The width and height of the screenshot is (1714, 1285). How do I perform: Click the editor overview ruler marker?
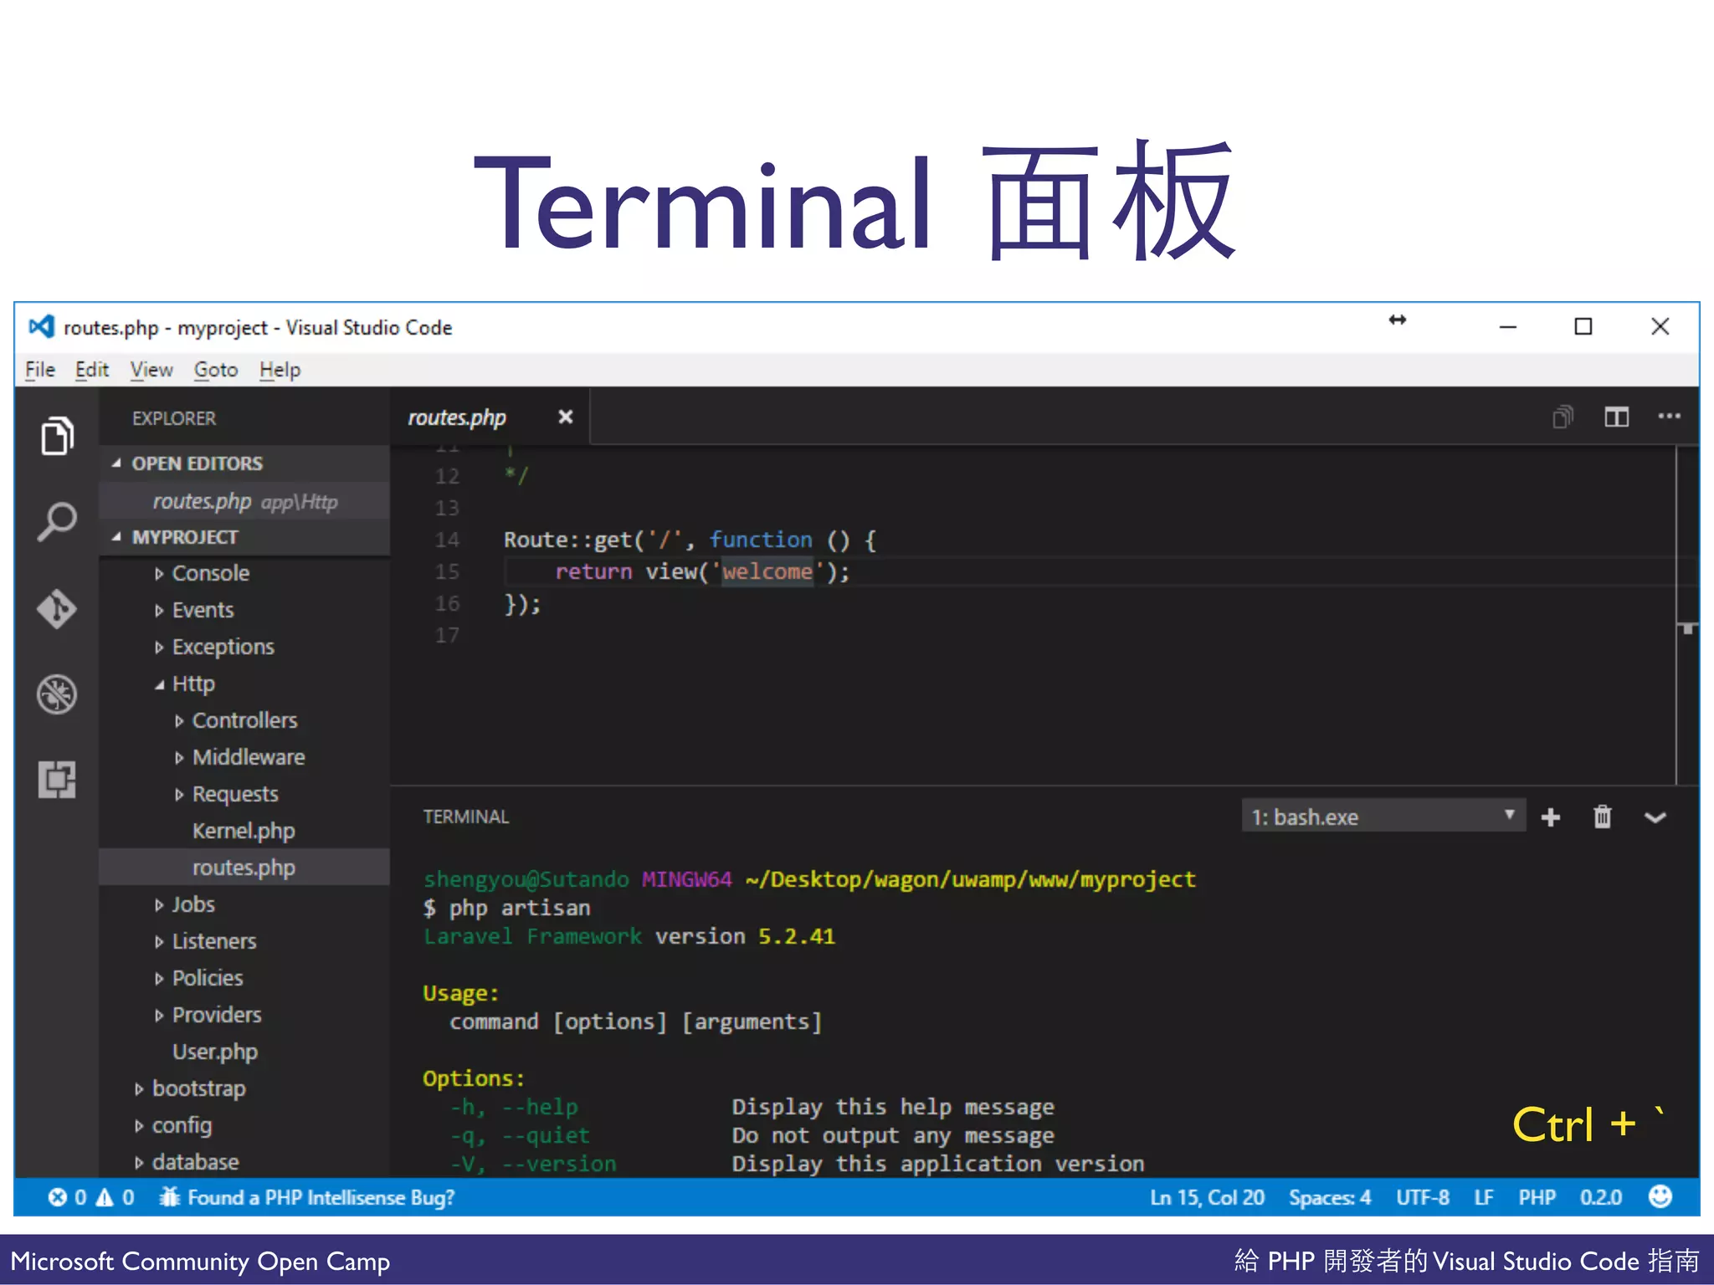(x=1688, y=627)
